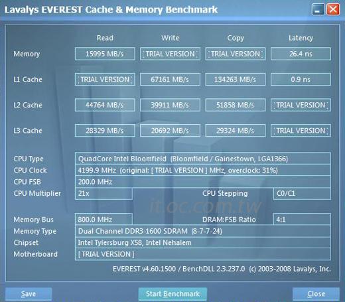Click the CPU Type label
345x302 pixels.
coord(29,159)
